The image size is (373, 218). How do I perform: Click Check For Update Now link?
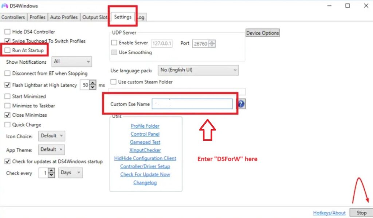[145, 174]
